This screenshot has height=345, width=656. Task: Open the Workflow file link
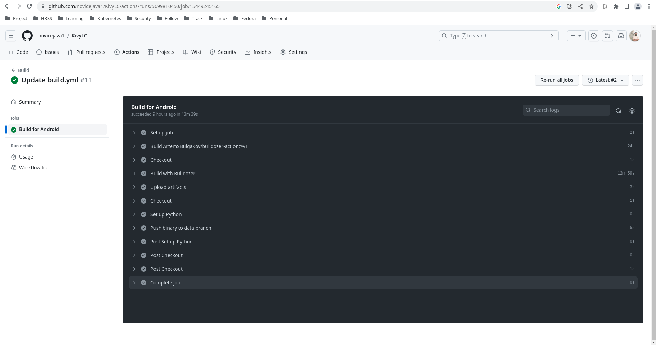click(34, 168)
